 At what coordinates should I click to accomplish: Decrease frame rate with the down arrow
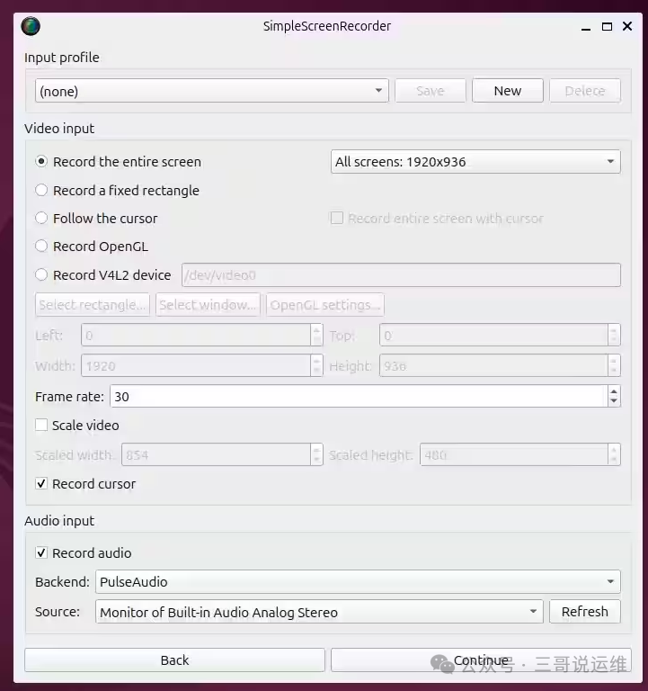[614, 401]
